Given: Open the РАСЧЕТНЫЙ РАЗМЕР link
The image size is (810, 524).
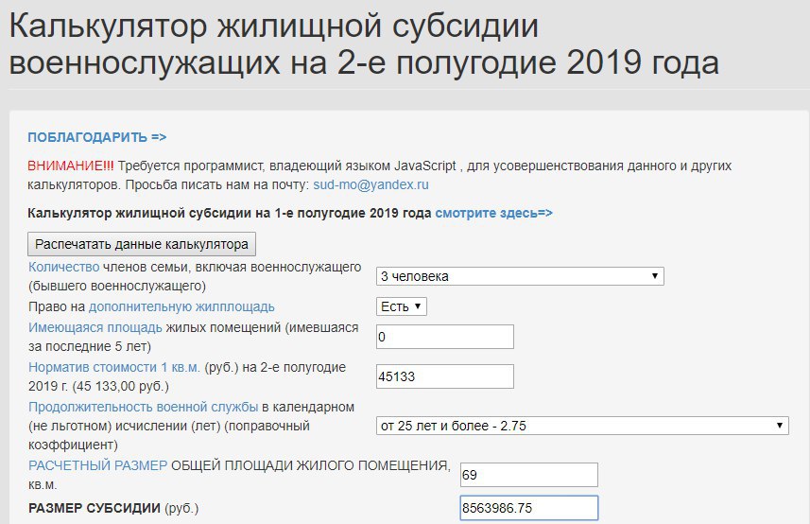Looking at the screenshot, I should 97,465.
